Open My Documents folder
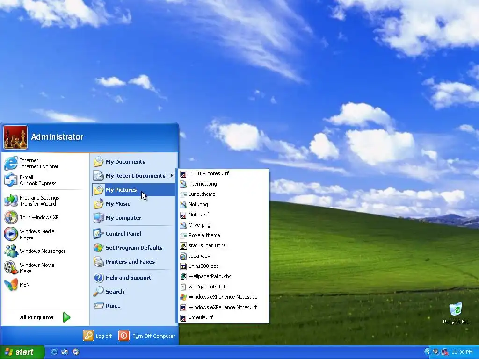Image resolution: width=479 pixels, height=359 pixels. (133, 162)
